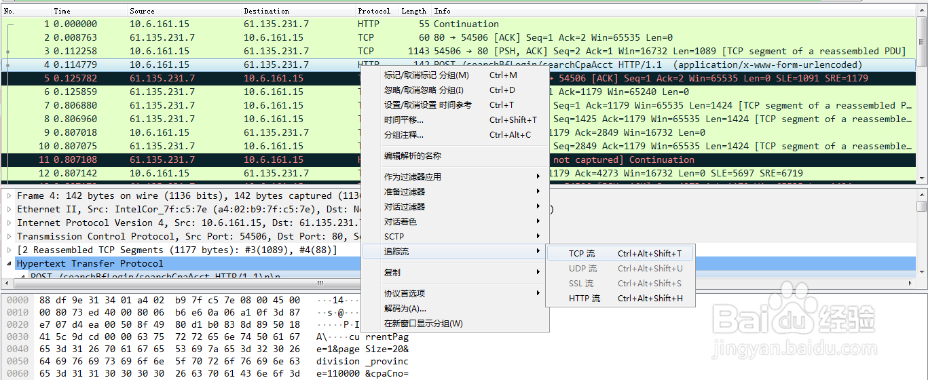Sort by the No. column header
The height and width of the screenshot is (380, 928).
coord(26,11)
